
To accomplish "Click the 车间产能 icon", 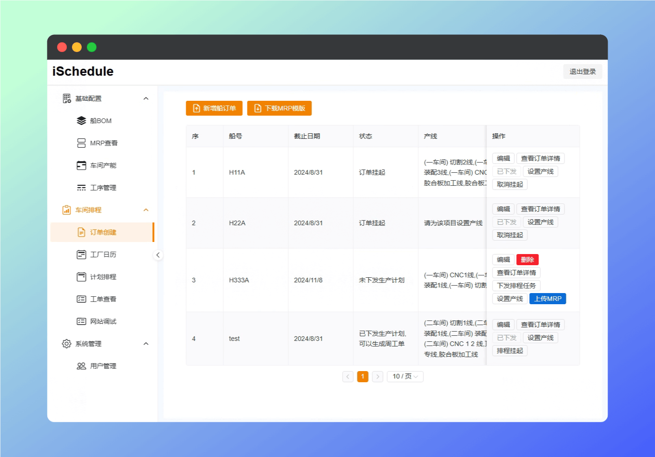I will 81,165.
